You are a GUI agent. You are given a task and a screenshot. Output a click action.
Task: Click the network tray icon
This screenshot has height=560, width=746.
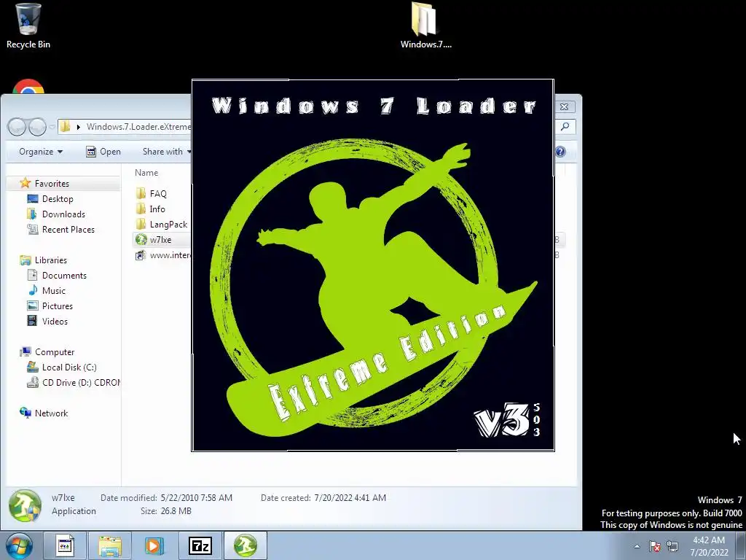coord(672,546)
